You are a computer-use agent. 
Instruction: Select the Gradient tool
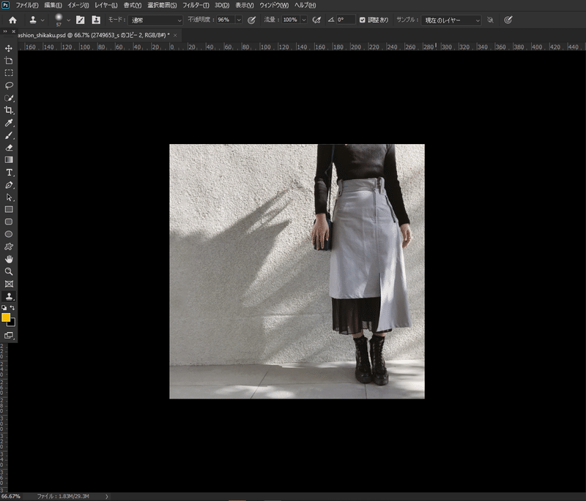pos(9,159)
